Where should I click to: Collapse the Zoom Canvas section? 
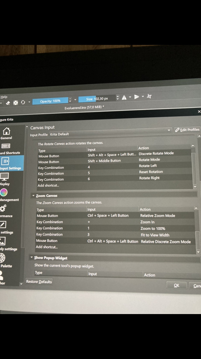coord(33,196)
